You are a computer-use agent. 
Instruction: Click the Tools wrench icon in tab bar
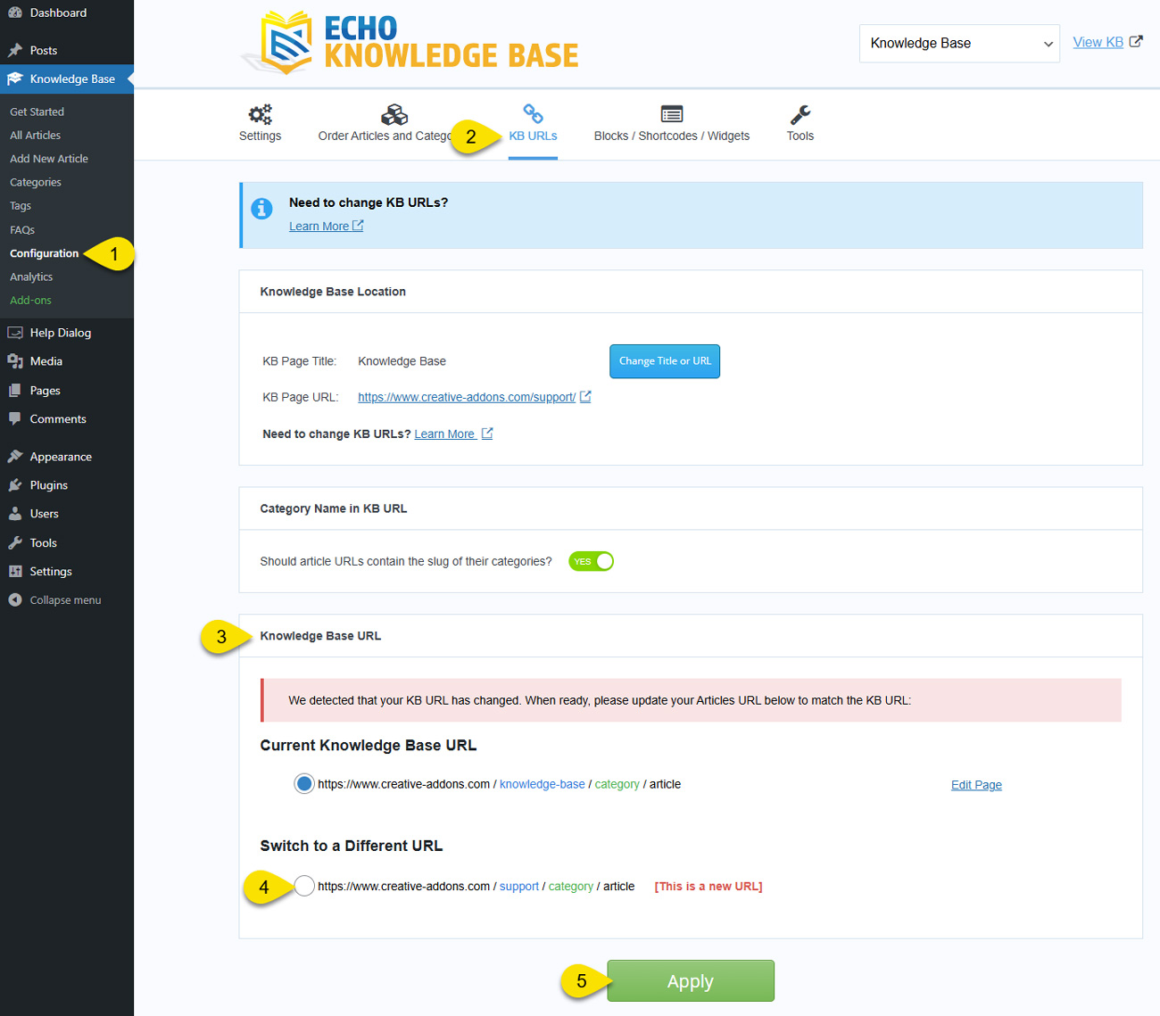(800, 114)
